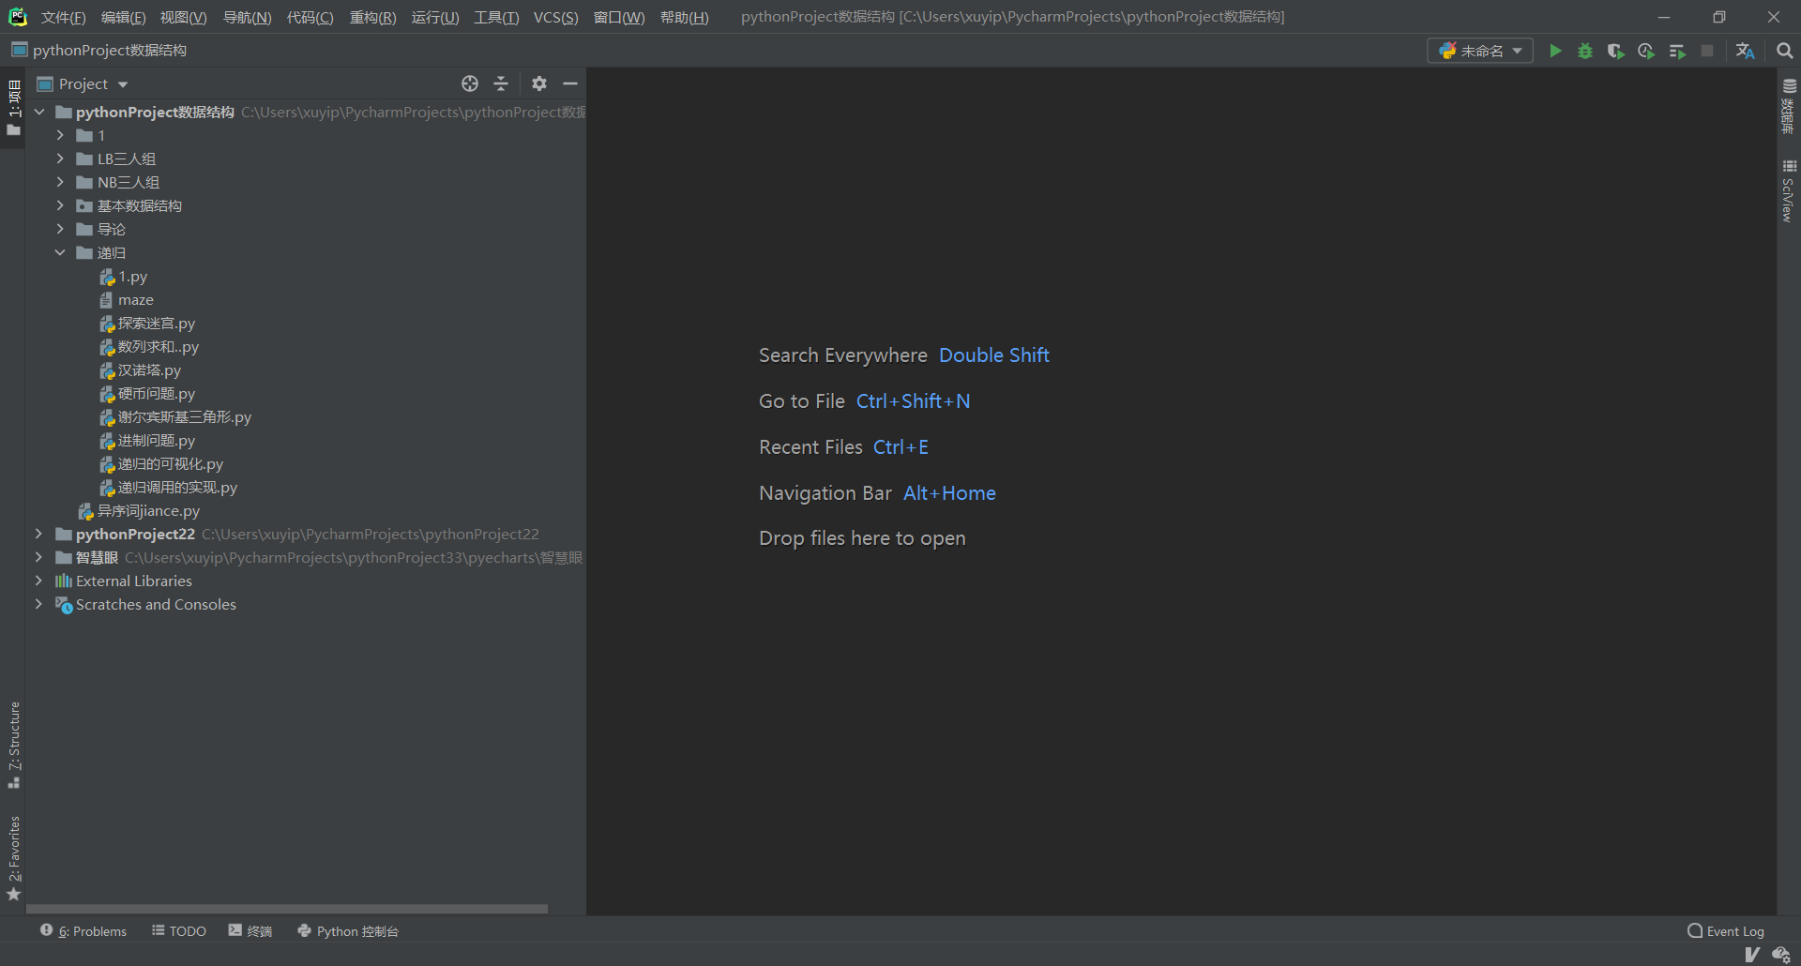Expand the 基本数据结构 folder
The width and height of the screenshot is (1801, 966).
tap(60, 205)
